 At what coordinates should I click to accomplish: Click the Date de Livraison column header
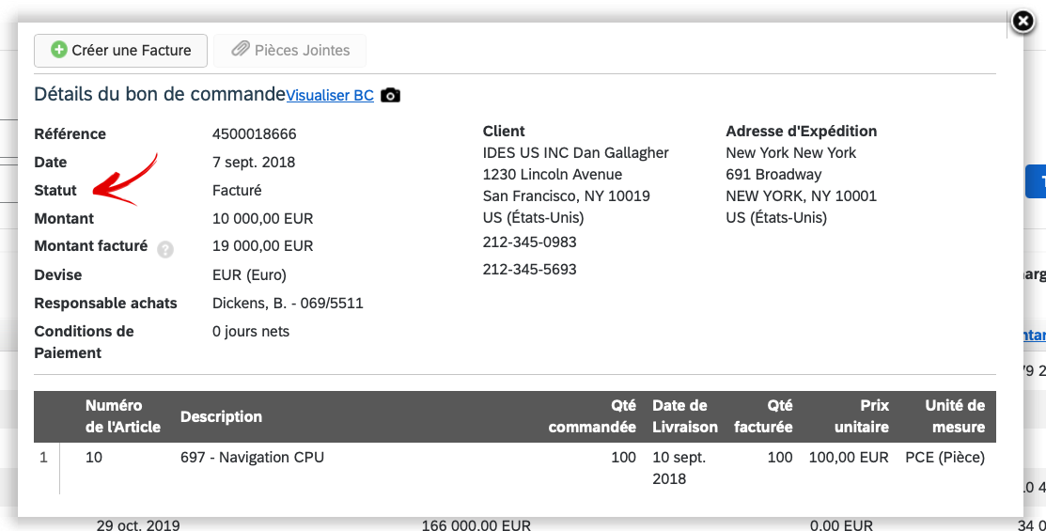tap(685, 416)
